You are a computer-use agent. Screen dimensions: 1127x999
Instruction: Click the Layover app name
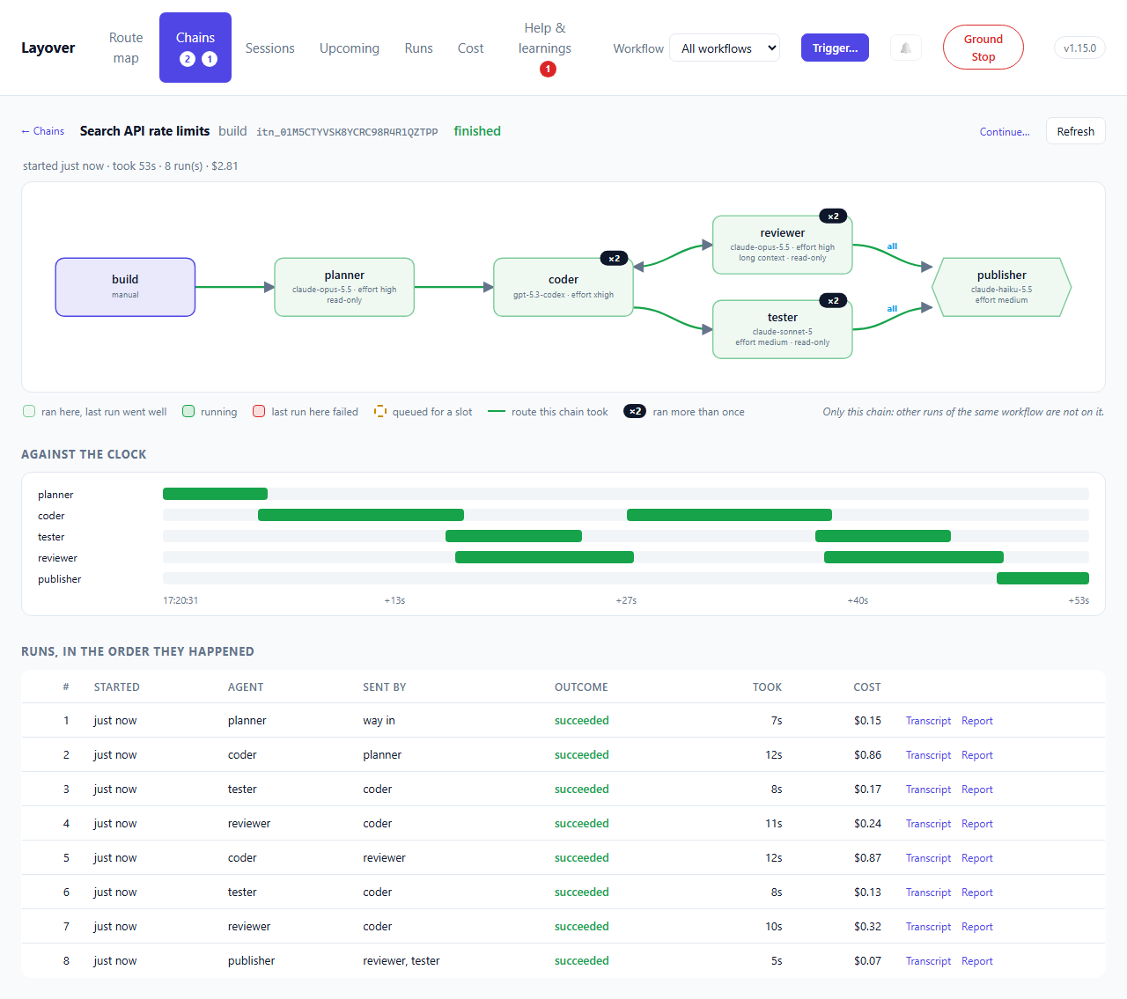48,48
